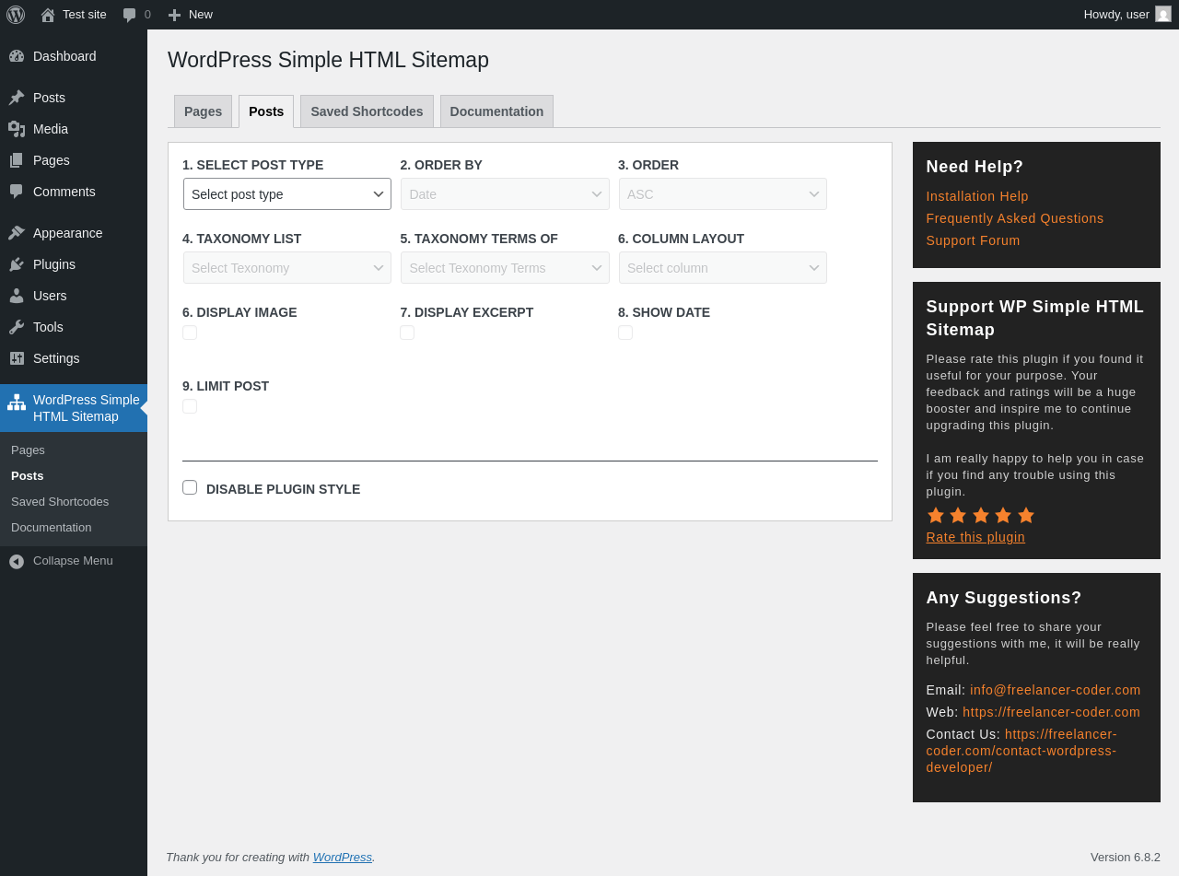Image resolution: width=1179 pixels, height=876 pixels.
Task: Click the Media icon in sidebar
Action: [17, 129]
